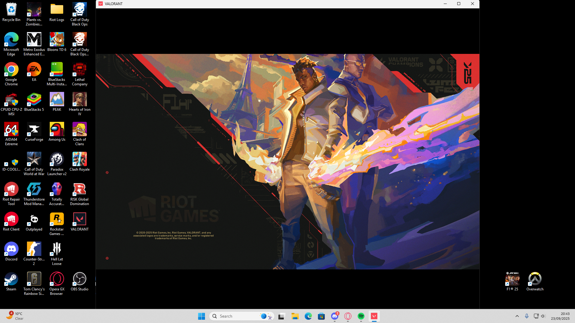Select the Lethal Company desktop icon

coord(80,74)
